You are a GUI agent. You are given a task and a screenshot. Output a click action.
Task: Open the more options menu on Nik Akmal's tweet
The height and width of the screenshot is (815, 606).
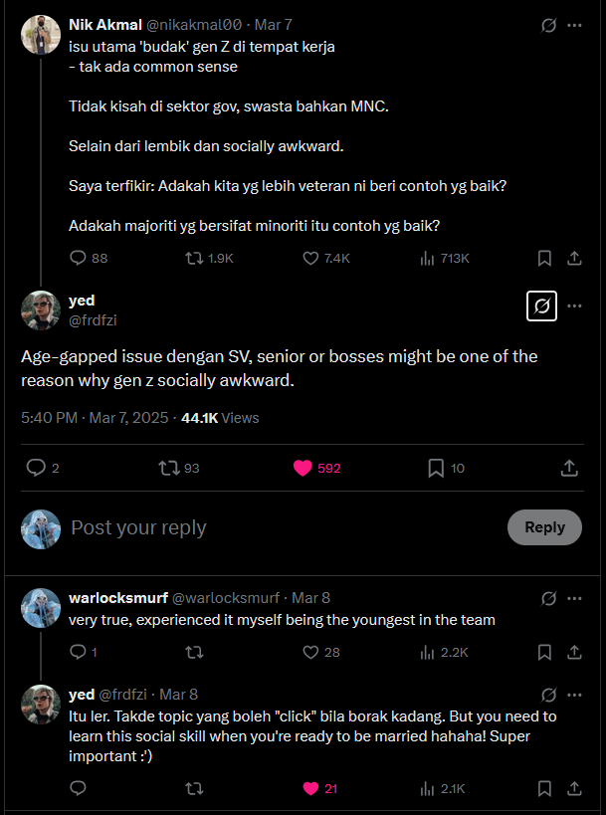(574, 25)
